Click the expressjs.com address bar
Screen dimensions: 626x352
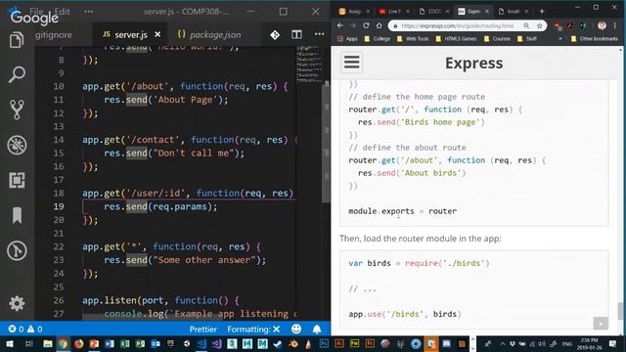point(457,25)
